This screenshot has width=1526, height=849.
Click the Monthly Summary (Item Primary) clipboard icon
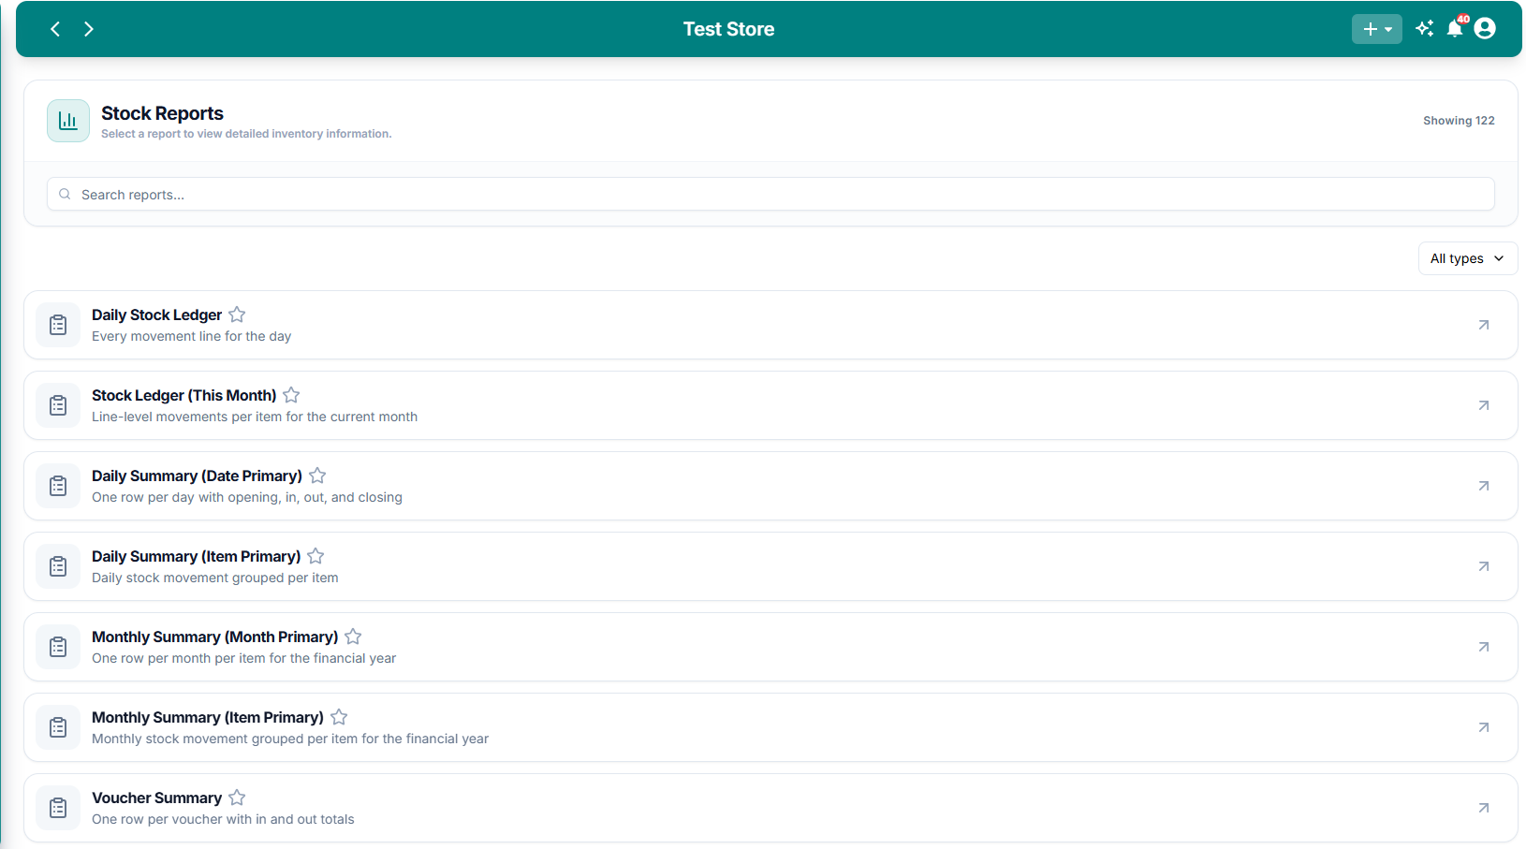58,727
